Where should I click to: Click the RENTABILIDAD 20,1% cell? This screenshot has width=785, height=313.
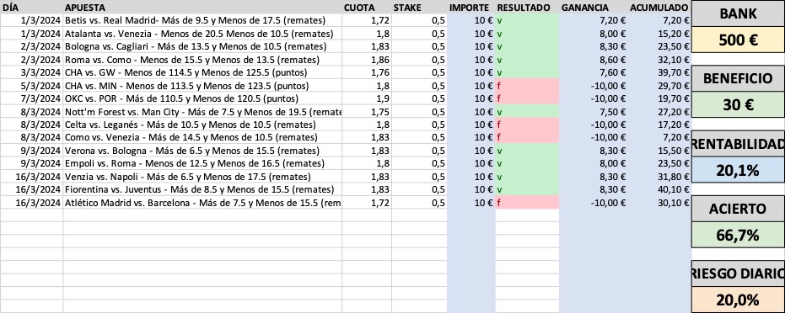point(738,170)
